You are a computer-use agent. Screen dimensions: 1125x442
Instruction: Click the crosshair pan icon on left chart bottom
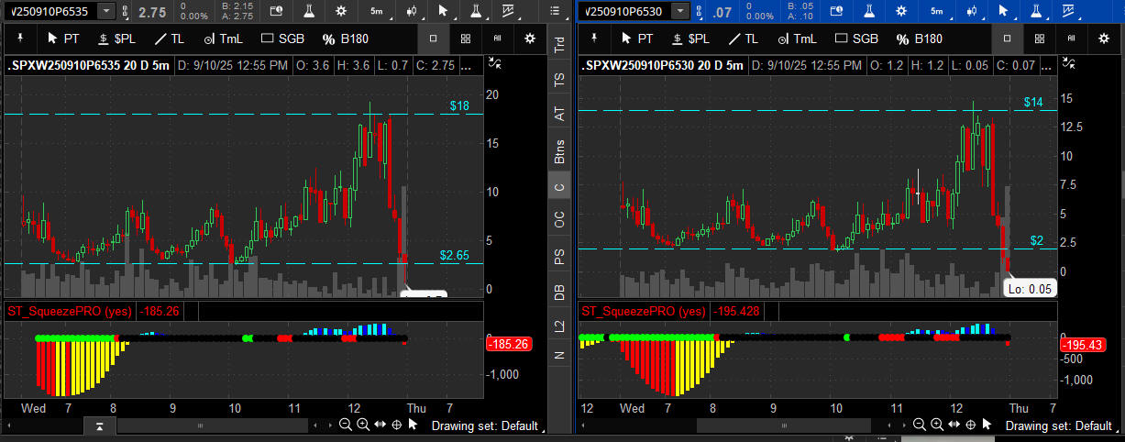pyautogui.click(x=396, y=425)
